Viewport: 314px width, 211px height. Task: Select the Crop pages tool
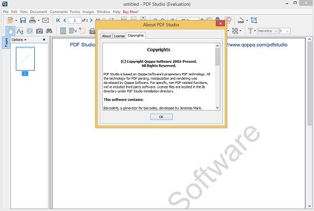254,20
